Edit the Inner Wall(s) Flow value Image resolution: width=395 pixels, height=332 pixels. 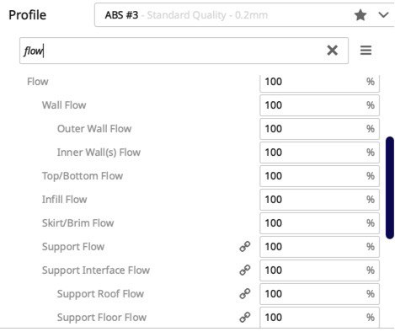pyautogui.click(x=319, y=153)
